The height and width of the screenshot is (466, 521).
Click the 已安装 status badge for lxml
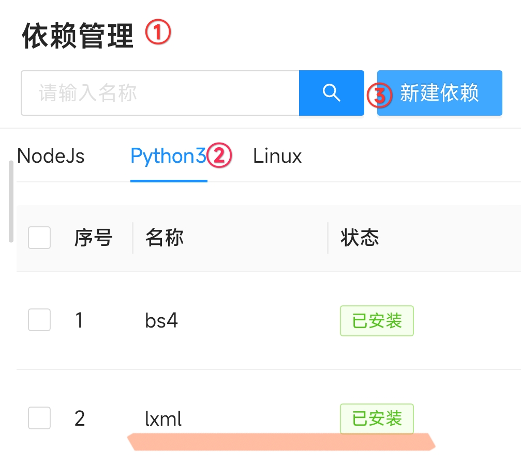(377, 418)
